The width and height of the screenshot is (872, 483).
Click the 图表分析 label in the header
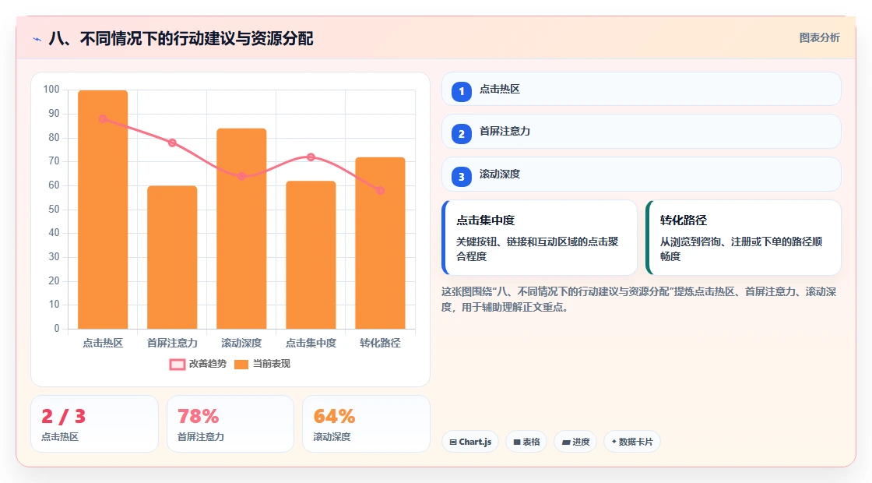point(819,38)
